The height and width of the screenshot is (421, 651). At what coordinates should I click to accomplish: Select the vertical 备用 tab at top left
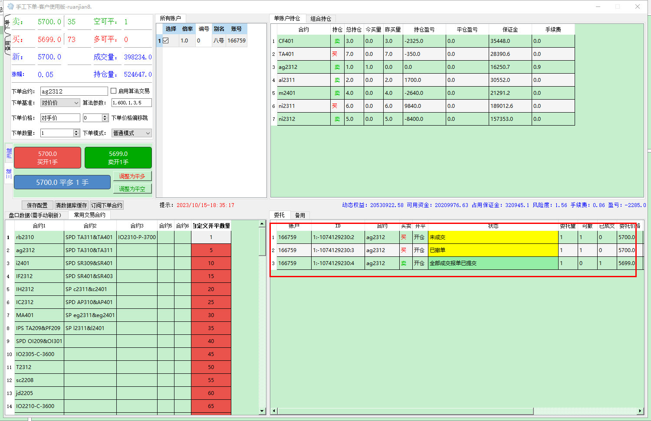(7, 45)
